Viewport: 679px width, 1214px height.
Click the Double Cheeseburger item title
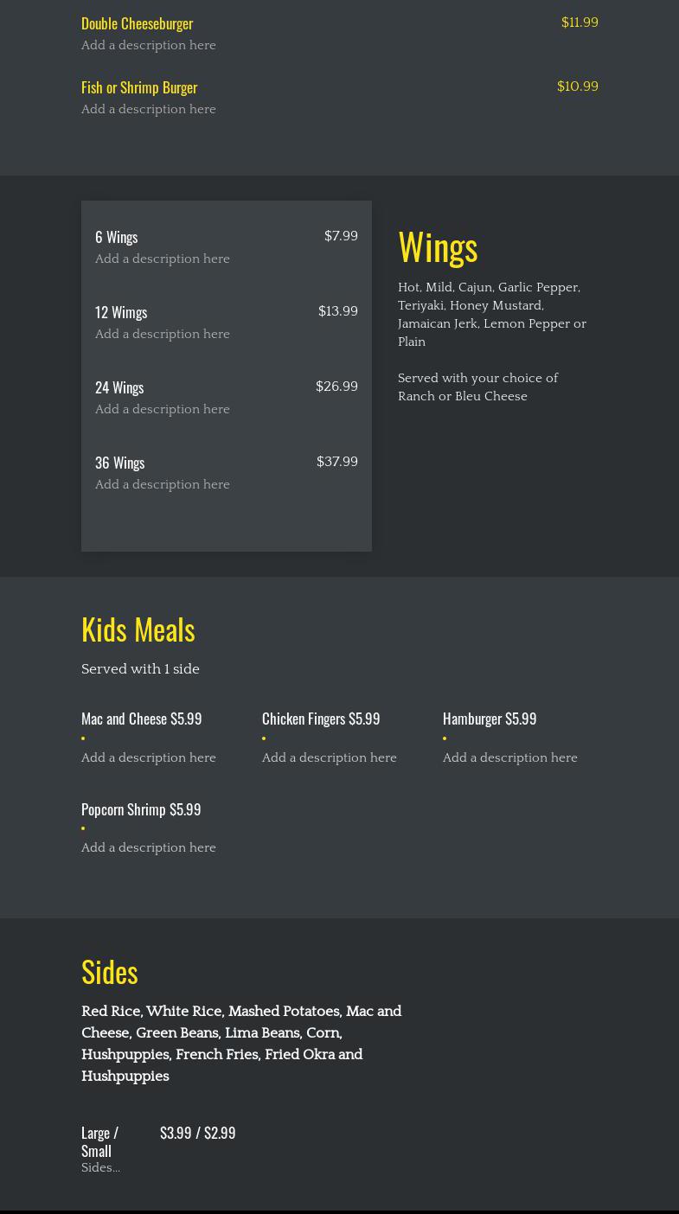pos(137,23)
